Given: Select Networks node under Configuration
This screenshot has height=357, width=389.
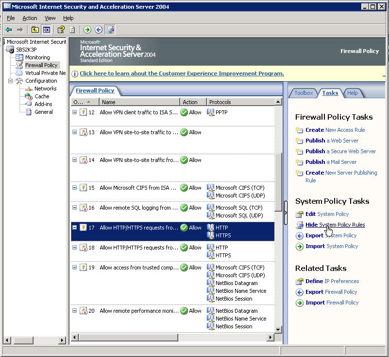Looking at the screenshot, I should click(45, 89).
